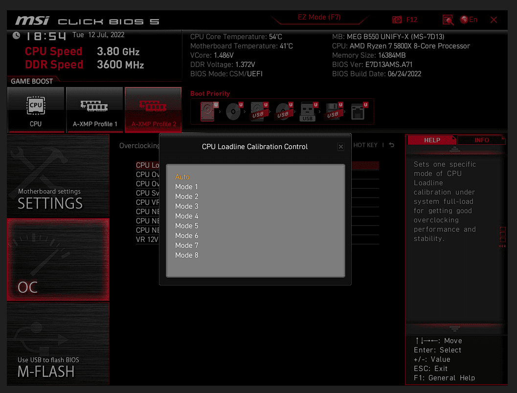517x393 pixels.
Task: Open the HOT KEY list
Action: pyautogui.click(x=365, y=145)
